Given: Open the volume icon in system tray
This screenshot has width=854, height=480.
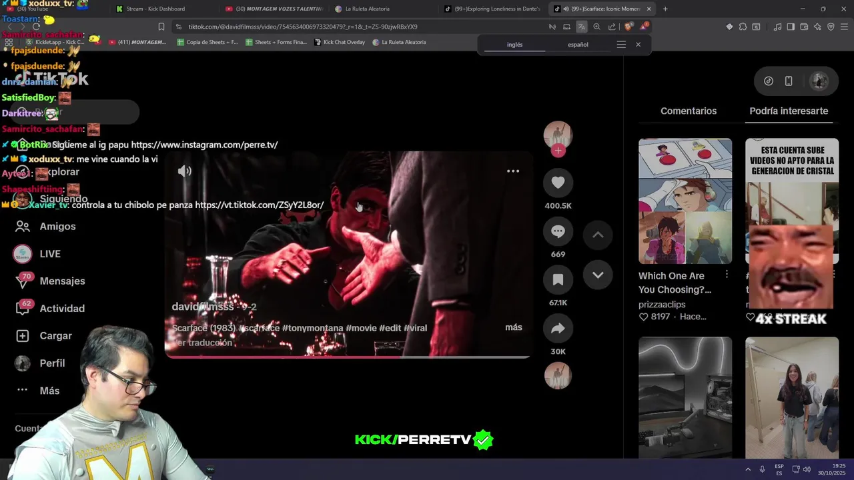Looking at the screenshot, I should [807, 469].
